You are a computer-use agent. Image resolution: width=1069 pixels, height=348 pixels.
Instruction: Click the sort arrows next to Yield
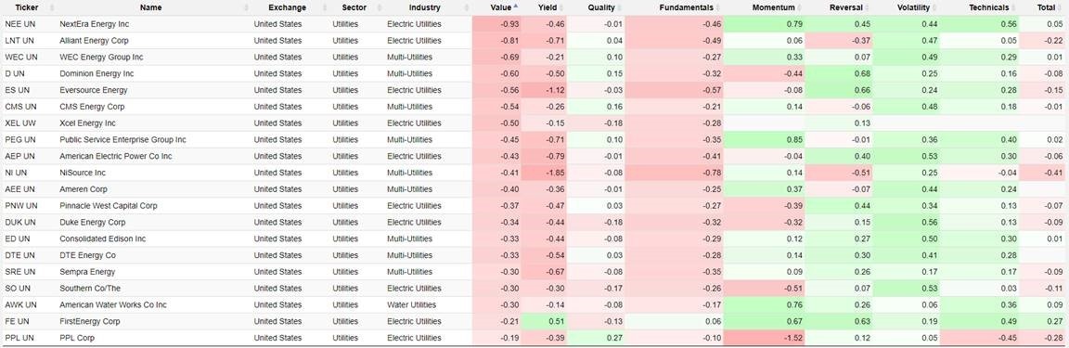coord(562,8)
